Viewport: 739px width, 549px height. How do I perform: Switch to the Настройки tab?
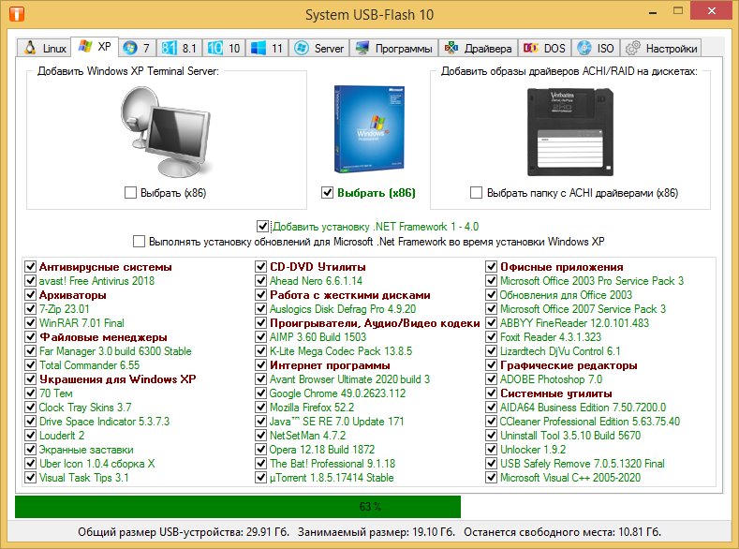[661, 48]
